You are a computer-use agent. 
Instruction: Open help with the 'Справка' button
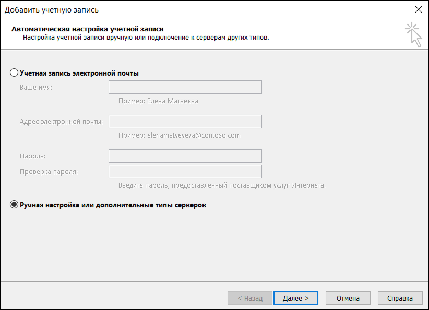coord(400,298)
